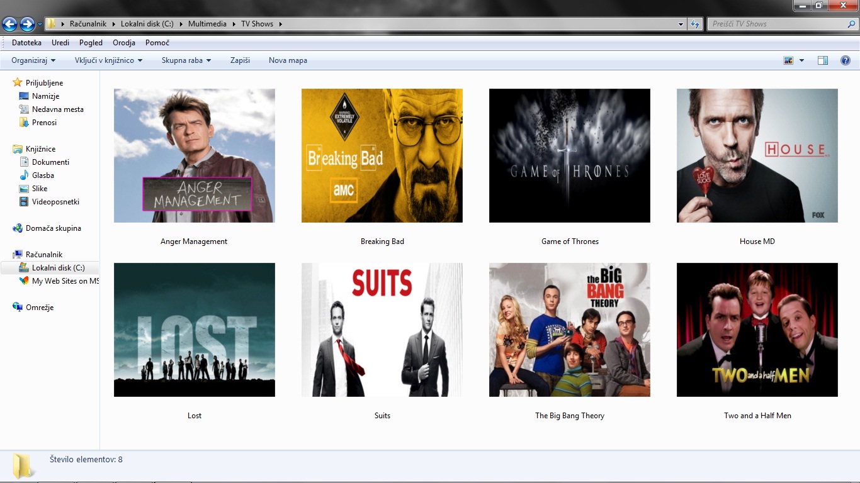The height and width of the screenshot is (483, 860).
Task: Select Omrežje in navigation pane
Action: pyautogui.click(x=33, y=308)
